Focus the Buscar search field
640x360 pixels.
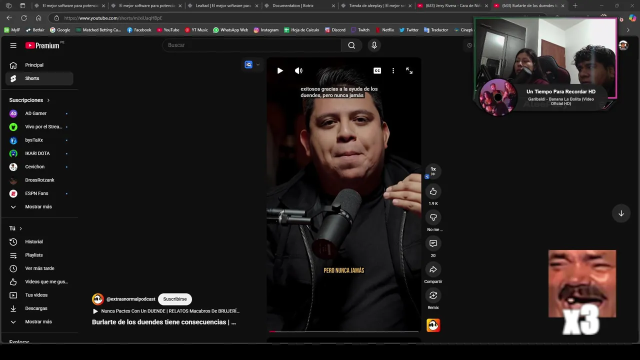click(x=252, y=45)
